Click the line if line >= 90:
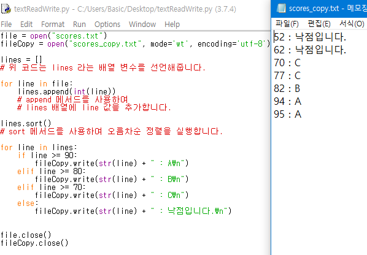Screen dimensions: 367x255 [47, 156]
